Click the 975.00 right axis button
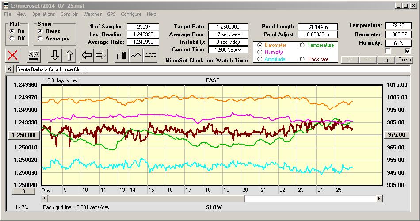The image size is (420, 221). click(397, 135)
